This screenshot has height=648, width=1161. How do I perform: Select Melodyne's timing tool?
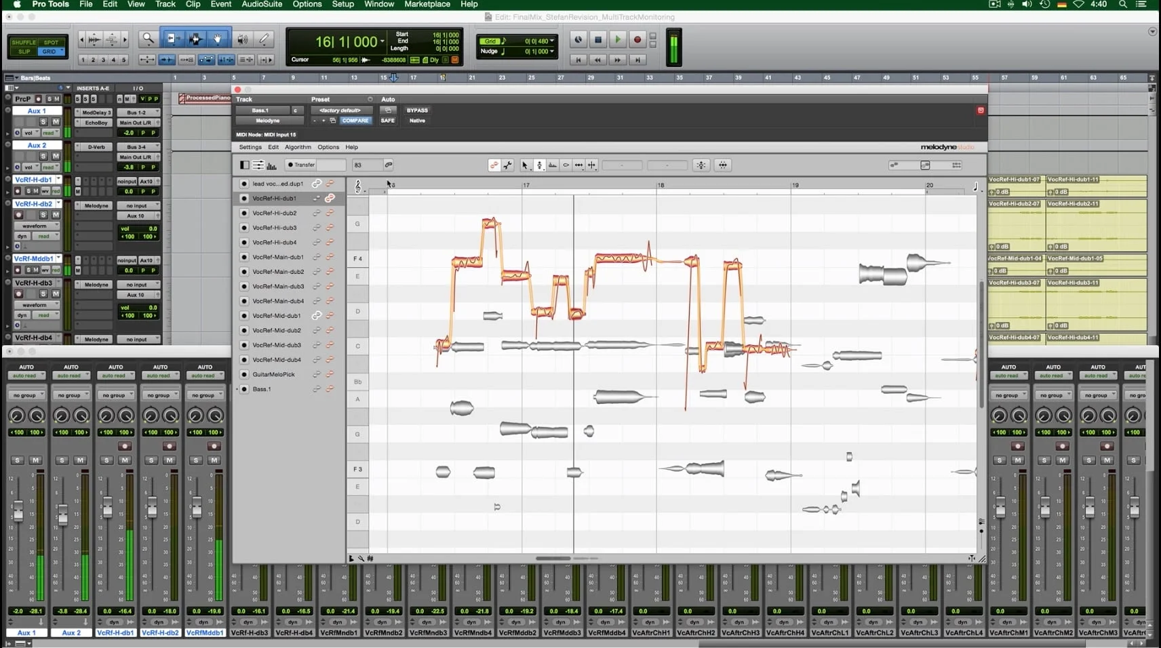[578, 165]
